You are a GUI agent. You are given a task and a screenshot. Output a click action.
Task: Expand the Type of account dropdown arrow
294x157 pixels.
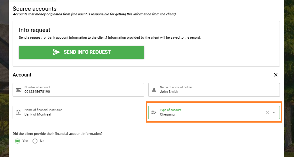point(274,112)
